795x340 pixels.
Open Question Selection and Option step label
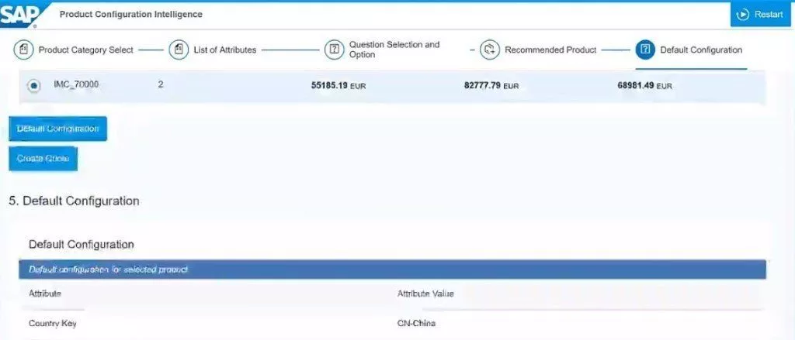pos(394,50)
